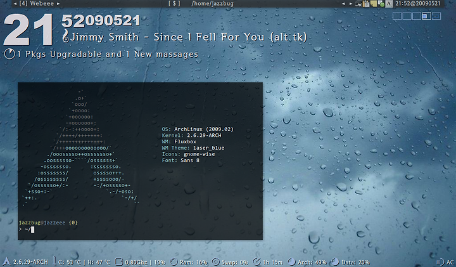
Task: Click the Kernel: 2.6.29-ARCH line in terminal
Action: (191, 135)
